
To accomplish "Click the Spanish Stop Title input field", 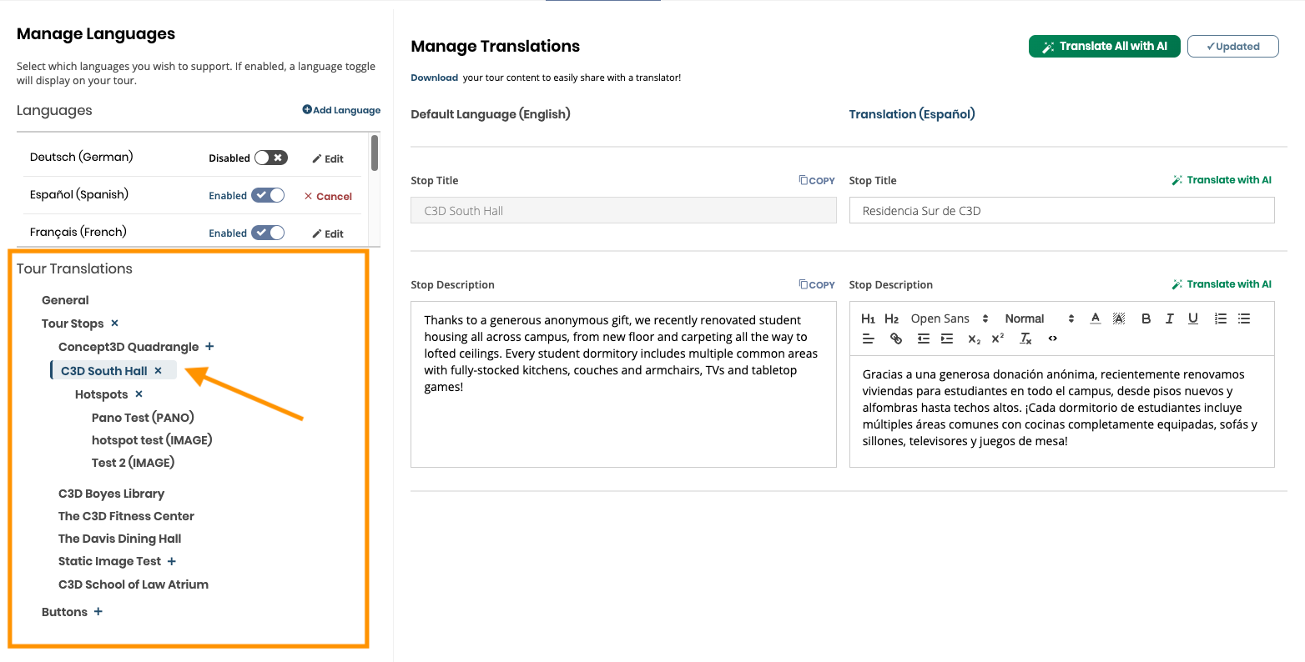I will point(1061,211).
